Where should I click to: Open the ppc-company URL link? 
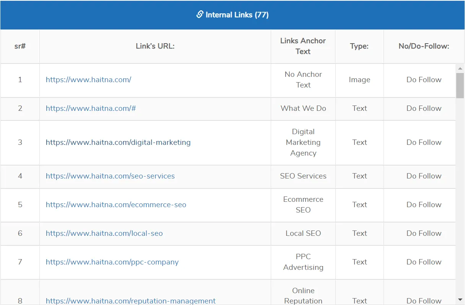(x=112, y=262)
